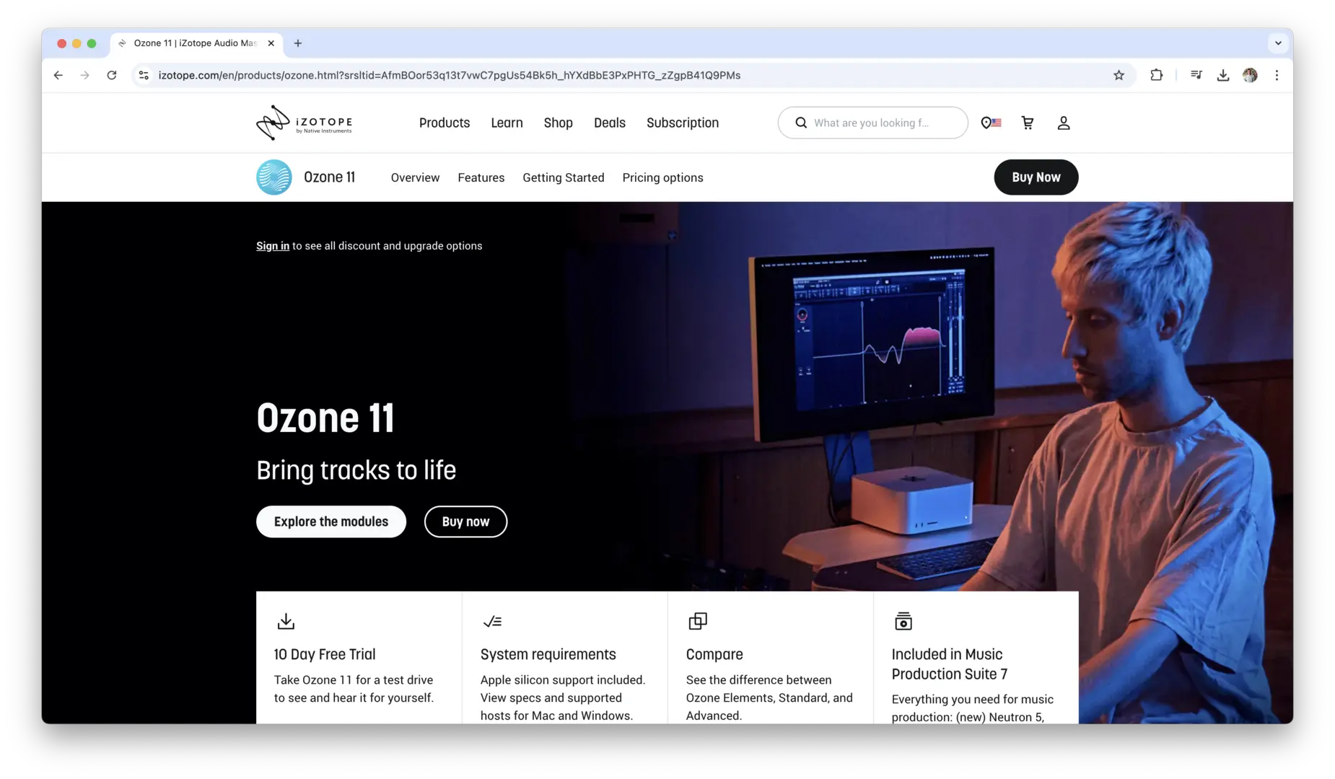
Task: Open the Shop menu
Action: [x=559, y=123]
